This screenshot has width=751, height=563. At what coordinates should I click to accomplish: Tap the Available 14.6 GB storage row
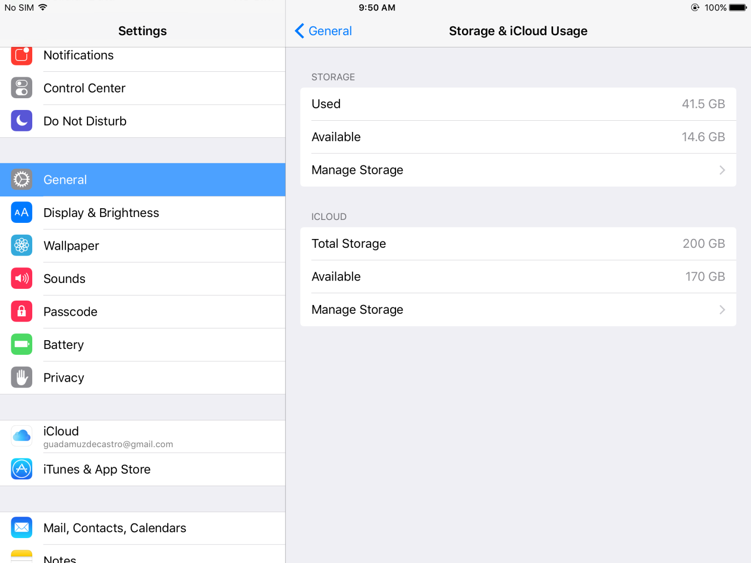[518, 137]
